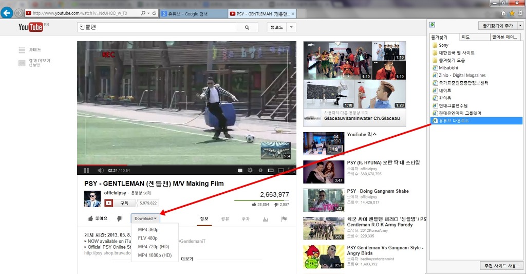
Task: Open browser tools gear icon
Action: pyautogui.click(x=520, y=13)
